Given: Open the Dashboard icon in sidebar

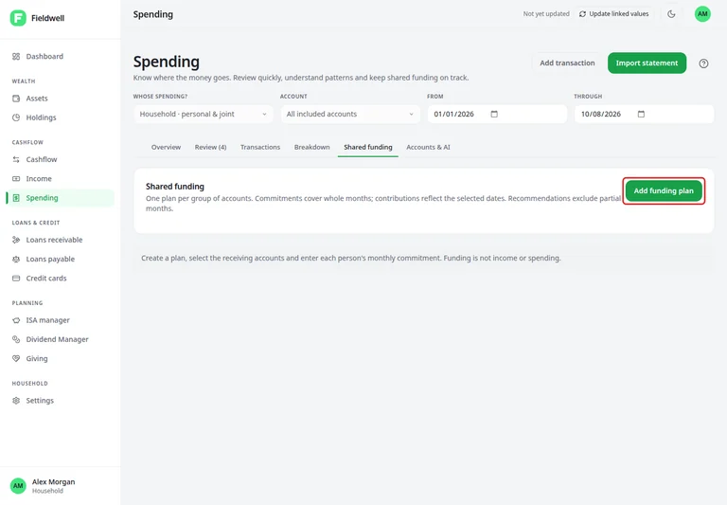Looking at the screenshot, I should pyautogui.click(x=16, y=56).
